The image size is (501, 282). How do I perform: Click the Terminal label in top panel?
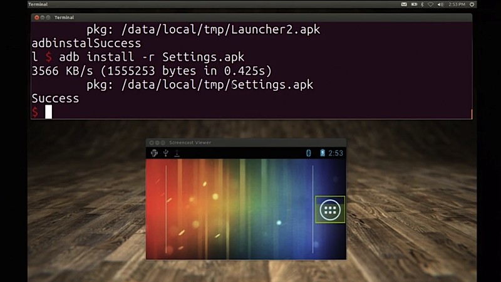pyautogui.click(x=38, y=4)
